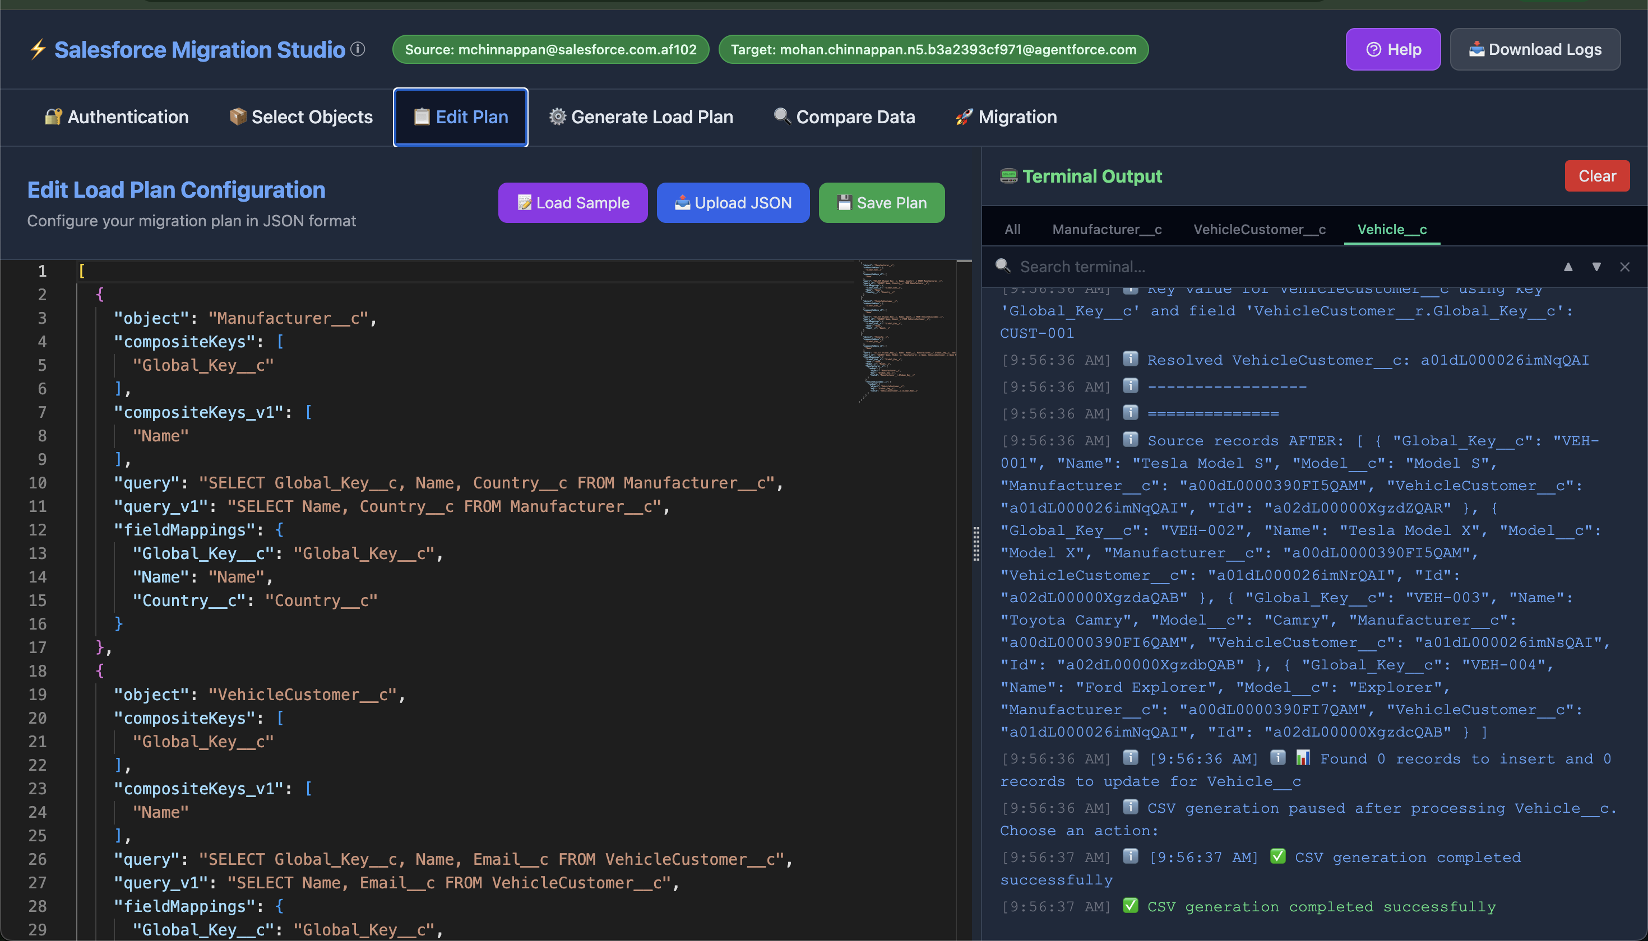Click the editor vertical scrollbar thumb
Screen dimensions: 1648x941
pos(964,262)
